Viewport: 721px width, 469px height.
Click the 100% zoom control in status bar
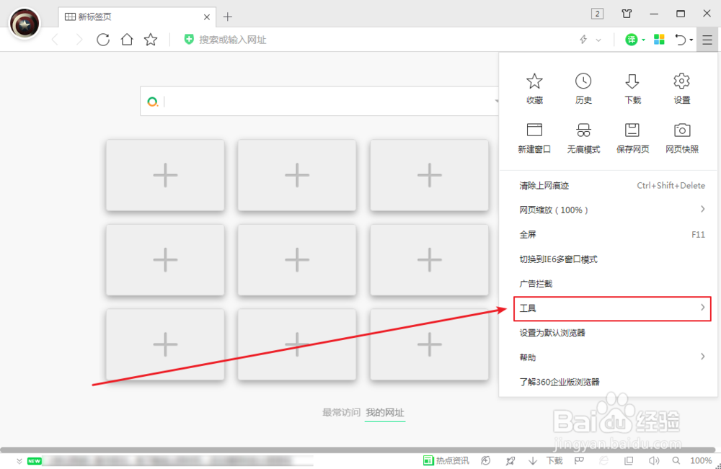pyautogui.click(x=700, y=460)
